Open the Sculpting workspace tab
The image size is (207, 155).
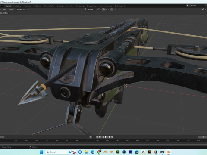coord(27,6)
